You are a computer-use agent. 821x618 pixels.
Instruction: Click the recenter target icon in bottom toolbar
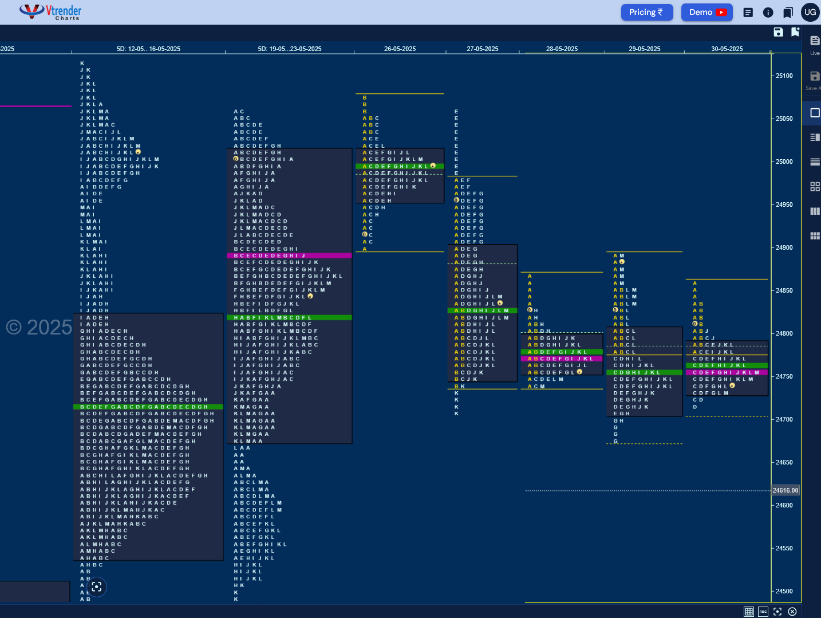coord(777,612)
